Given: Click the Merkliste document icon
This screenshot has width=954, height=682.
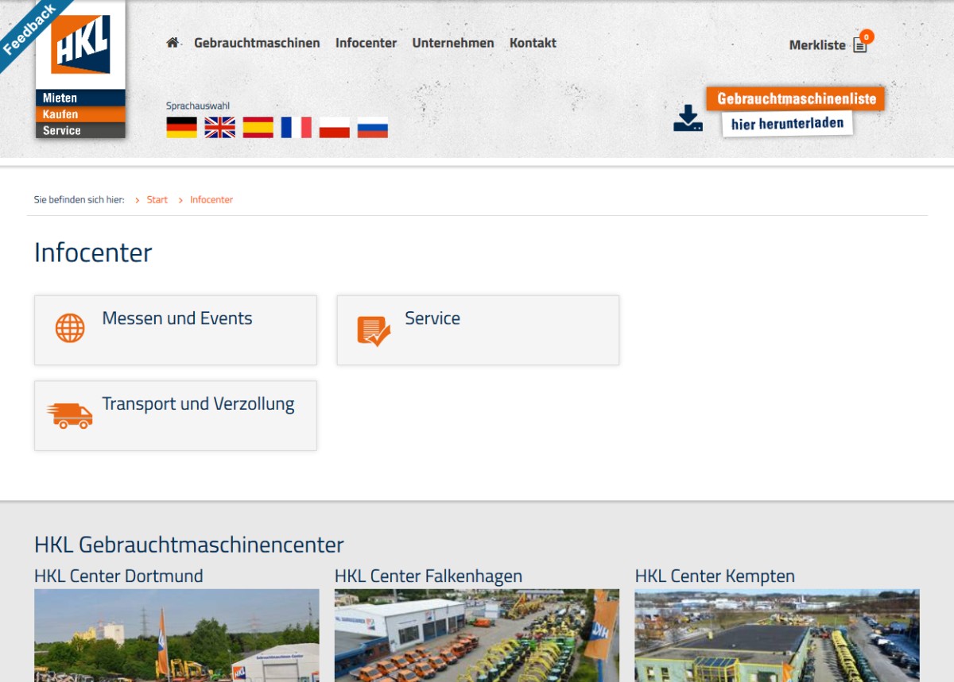Looking at the screenshot, I should click(x=859, y=45).
